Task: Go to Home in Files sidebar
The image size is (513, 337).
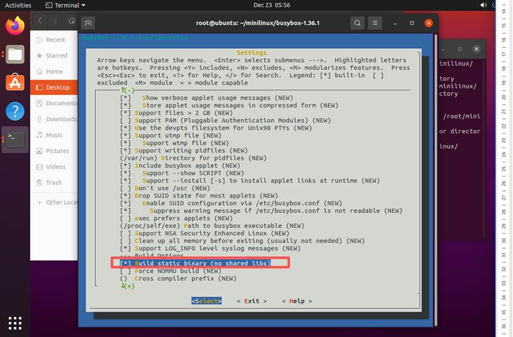Action: click(x=54, y=71)
